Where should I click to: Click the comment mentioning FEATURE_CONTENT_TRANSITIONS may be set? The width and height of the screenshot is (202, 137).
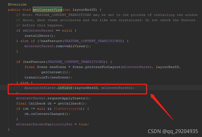107,15
